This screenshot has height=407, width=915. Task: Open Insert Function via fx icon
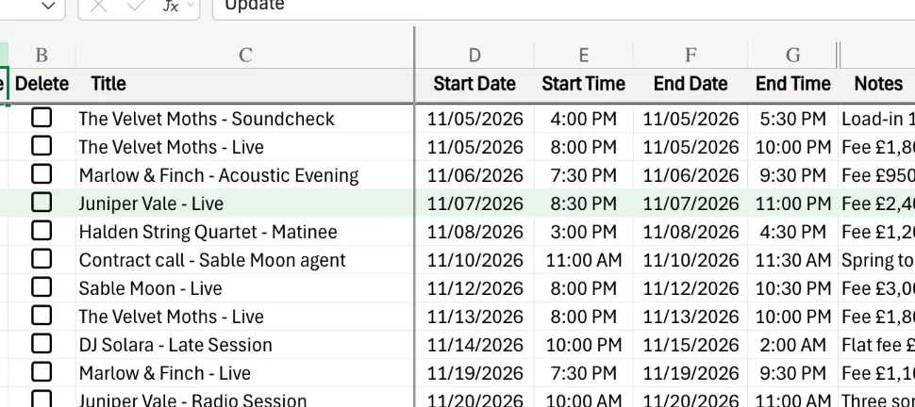(170, 6)
